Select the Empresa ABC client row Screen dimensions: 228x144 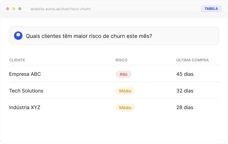click(114, 74)
